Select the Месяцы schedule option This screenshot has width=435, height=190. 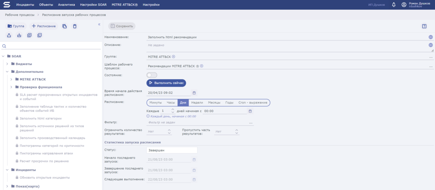click(x=214, y=102)
